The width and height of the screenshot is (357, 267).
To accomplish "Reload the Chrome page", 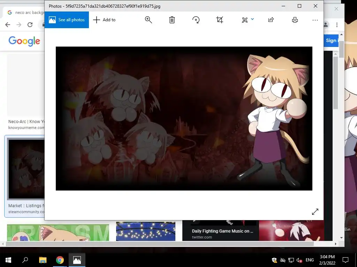I will [x=30, y=25].
